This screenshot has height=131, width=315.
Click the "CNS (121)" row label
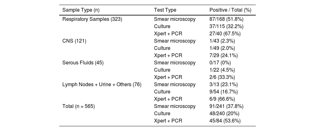tap(74, 41)
